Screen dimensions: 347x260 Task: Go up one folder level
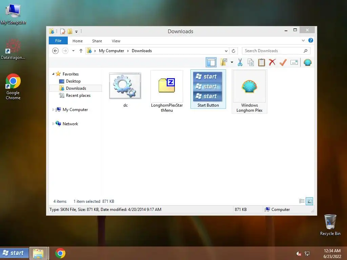point(81,51)
